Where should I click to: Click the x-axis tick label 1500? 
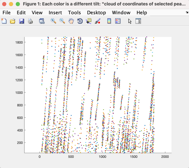coord(134,157)
